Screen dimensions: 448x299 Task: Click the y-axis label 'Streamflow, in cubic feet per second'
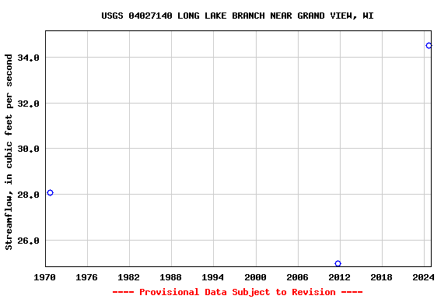[x=9, y=152]
